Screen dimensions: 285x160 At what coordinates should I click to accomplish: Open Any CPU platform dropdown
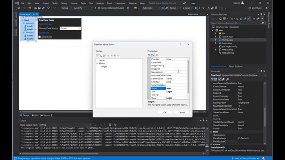click(83, 8)
